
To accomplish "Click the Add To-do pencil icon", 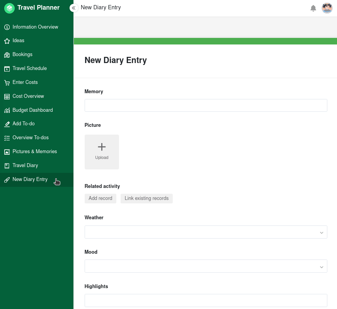I will [7, 124].
